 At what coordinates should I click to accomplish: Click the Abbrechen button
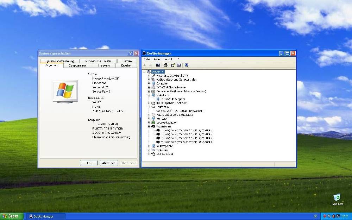point(109,163)
